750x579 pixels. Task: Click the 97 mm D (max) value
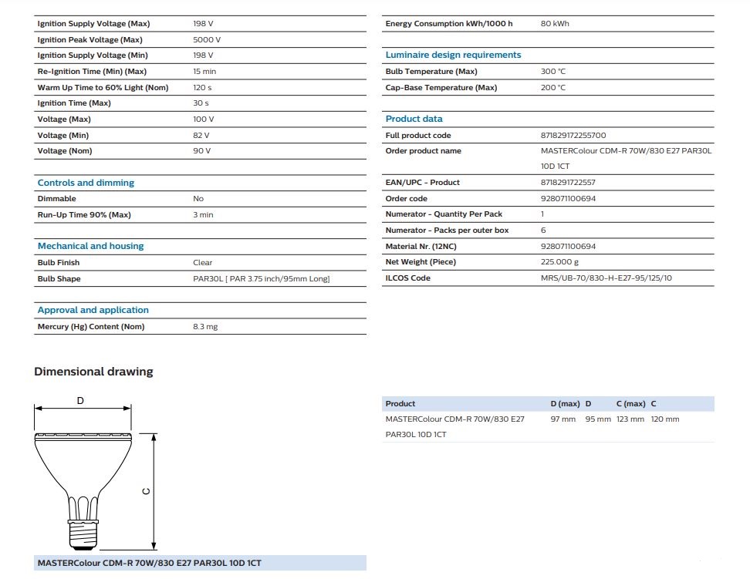point(563,419)
